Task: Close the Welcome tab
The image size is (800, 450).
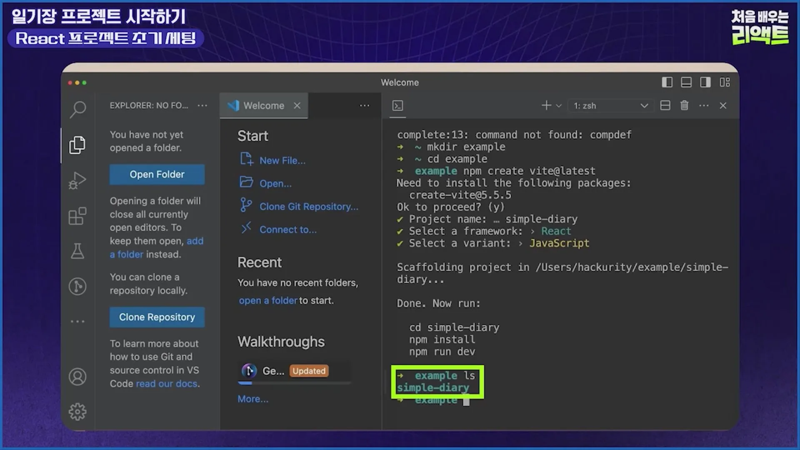Action: (x=297, y=106)
